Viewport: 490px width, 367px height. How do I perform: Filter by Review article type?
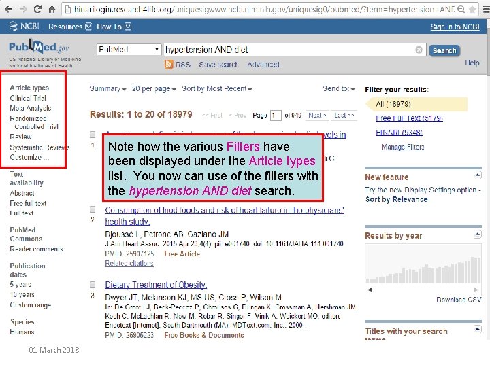[20, 137]
